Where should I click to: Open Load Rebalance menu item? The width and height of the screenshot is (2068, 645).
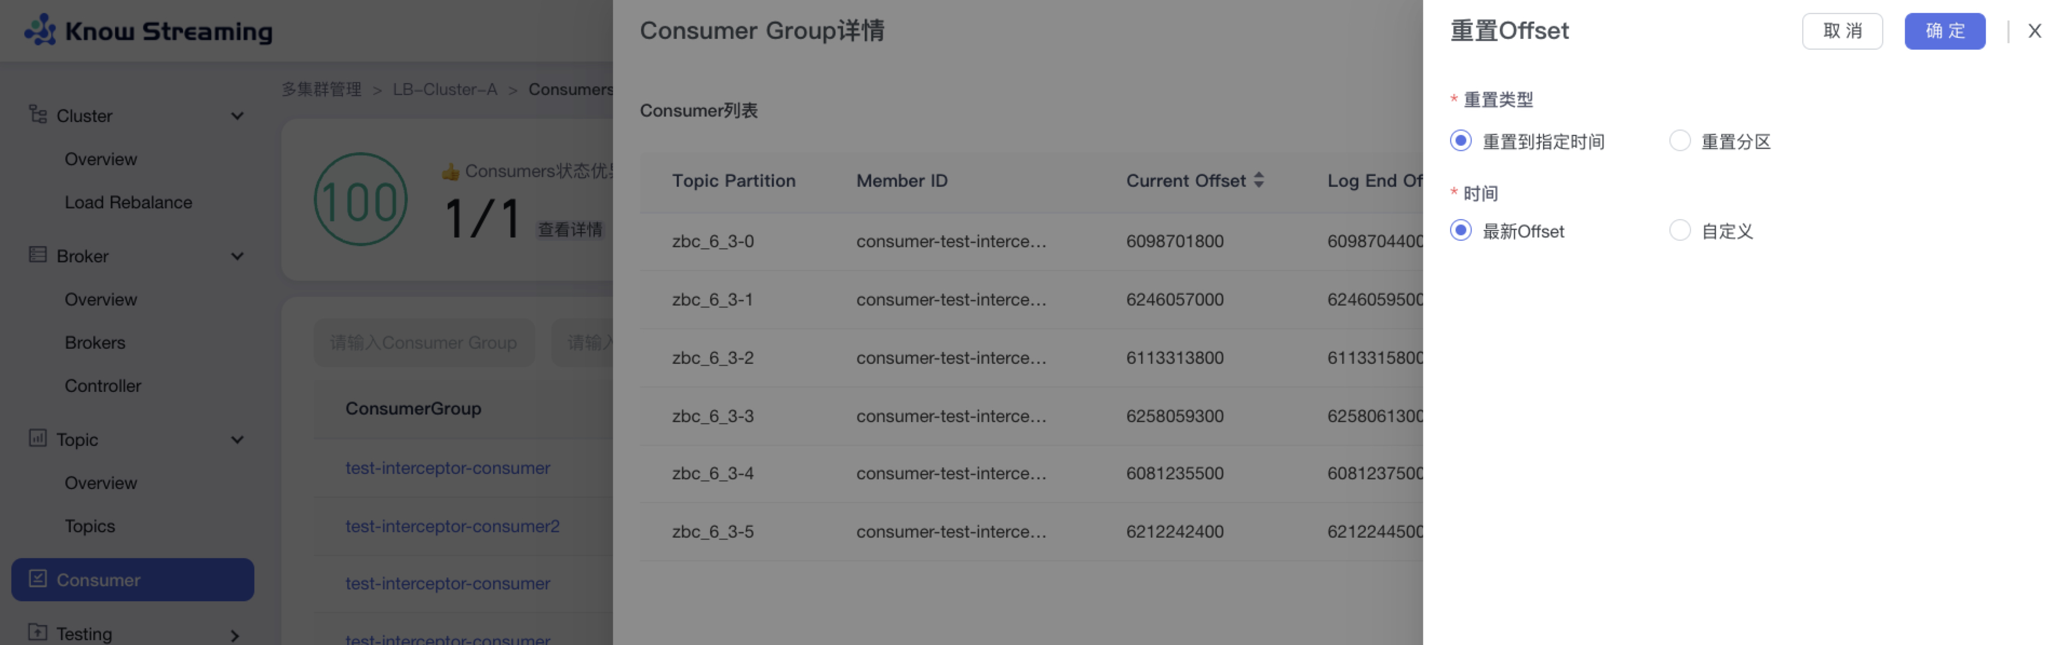129,202
